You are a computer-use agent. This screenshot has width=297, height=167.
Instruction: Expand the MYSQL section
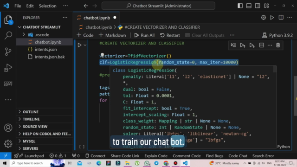[x=45, y=141]
